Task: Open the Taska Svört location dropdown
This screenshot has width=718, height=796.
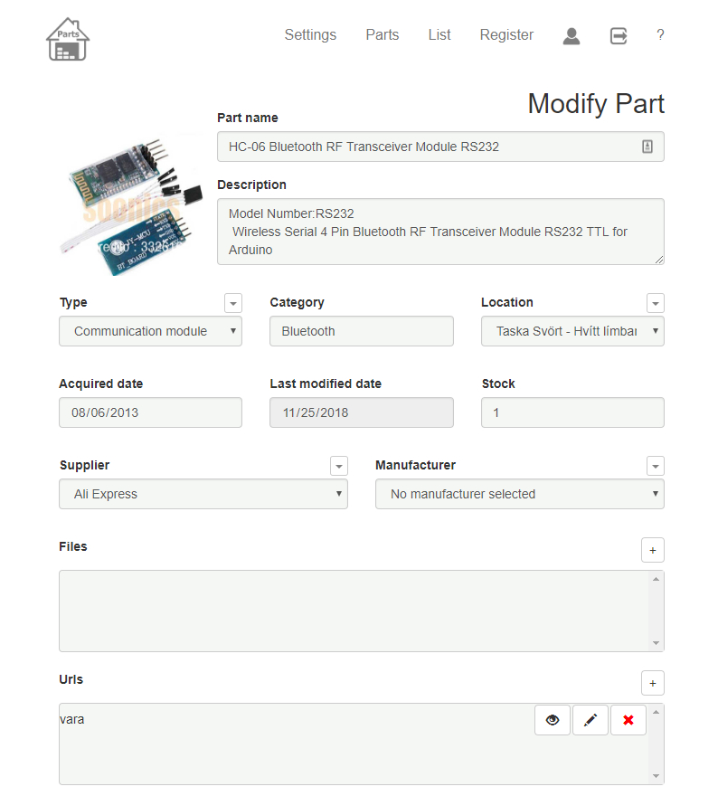Action: 572,331
